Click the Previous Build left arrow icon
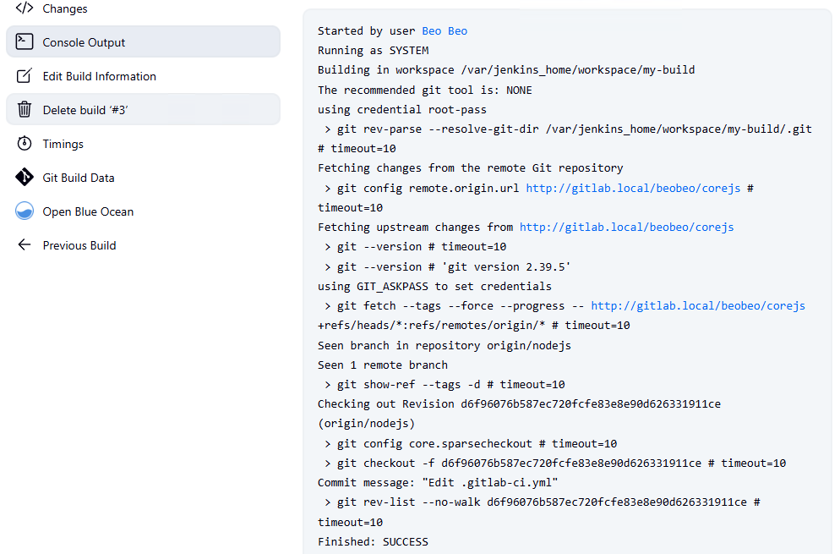 pyautogui.click(x=25, y=245)
